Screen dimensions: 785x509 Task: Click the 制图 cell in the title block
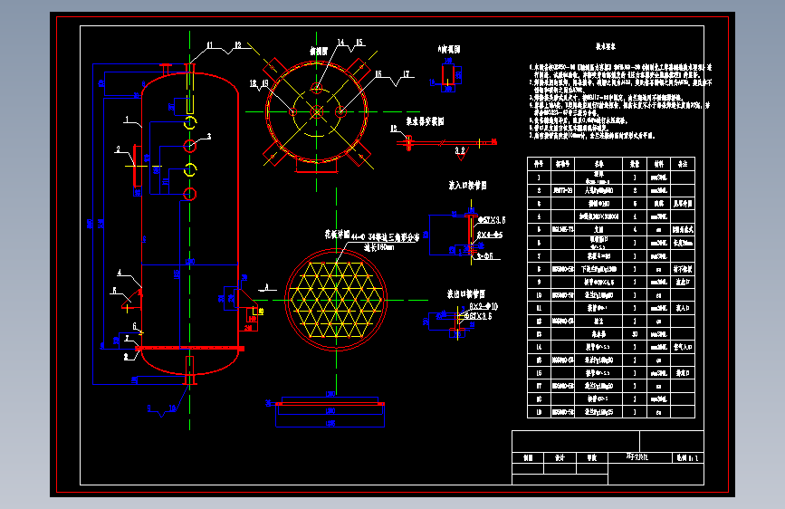click(x=528, y=458)
